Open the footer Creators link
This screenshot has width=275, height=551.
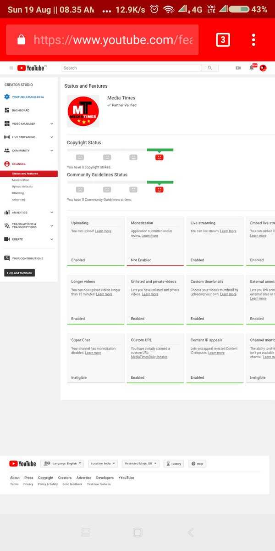coord(65,478)
